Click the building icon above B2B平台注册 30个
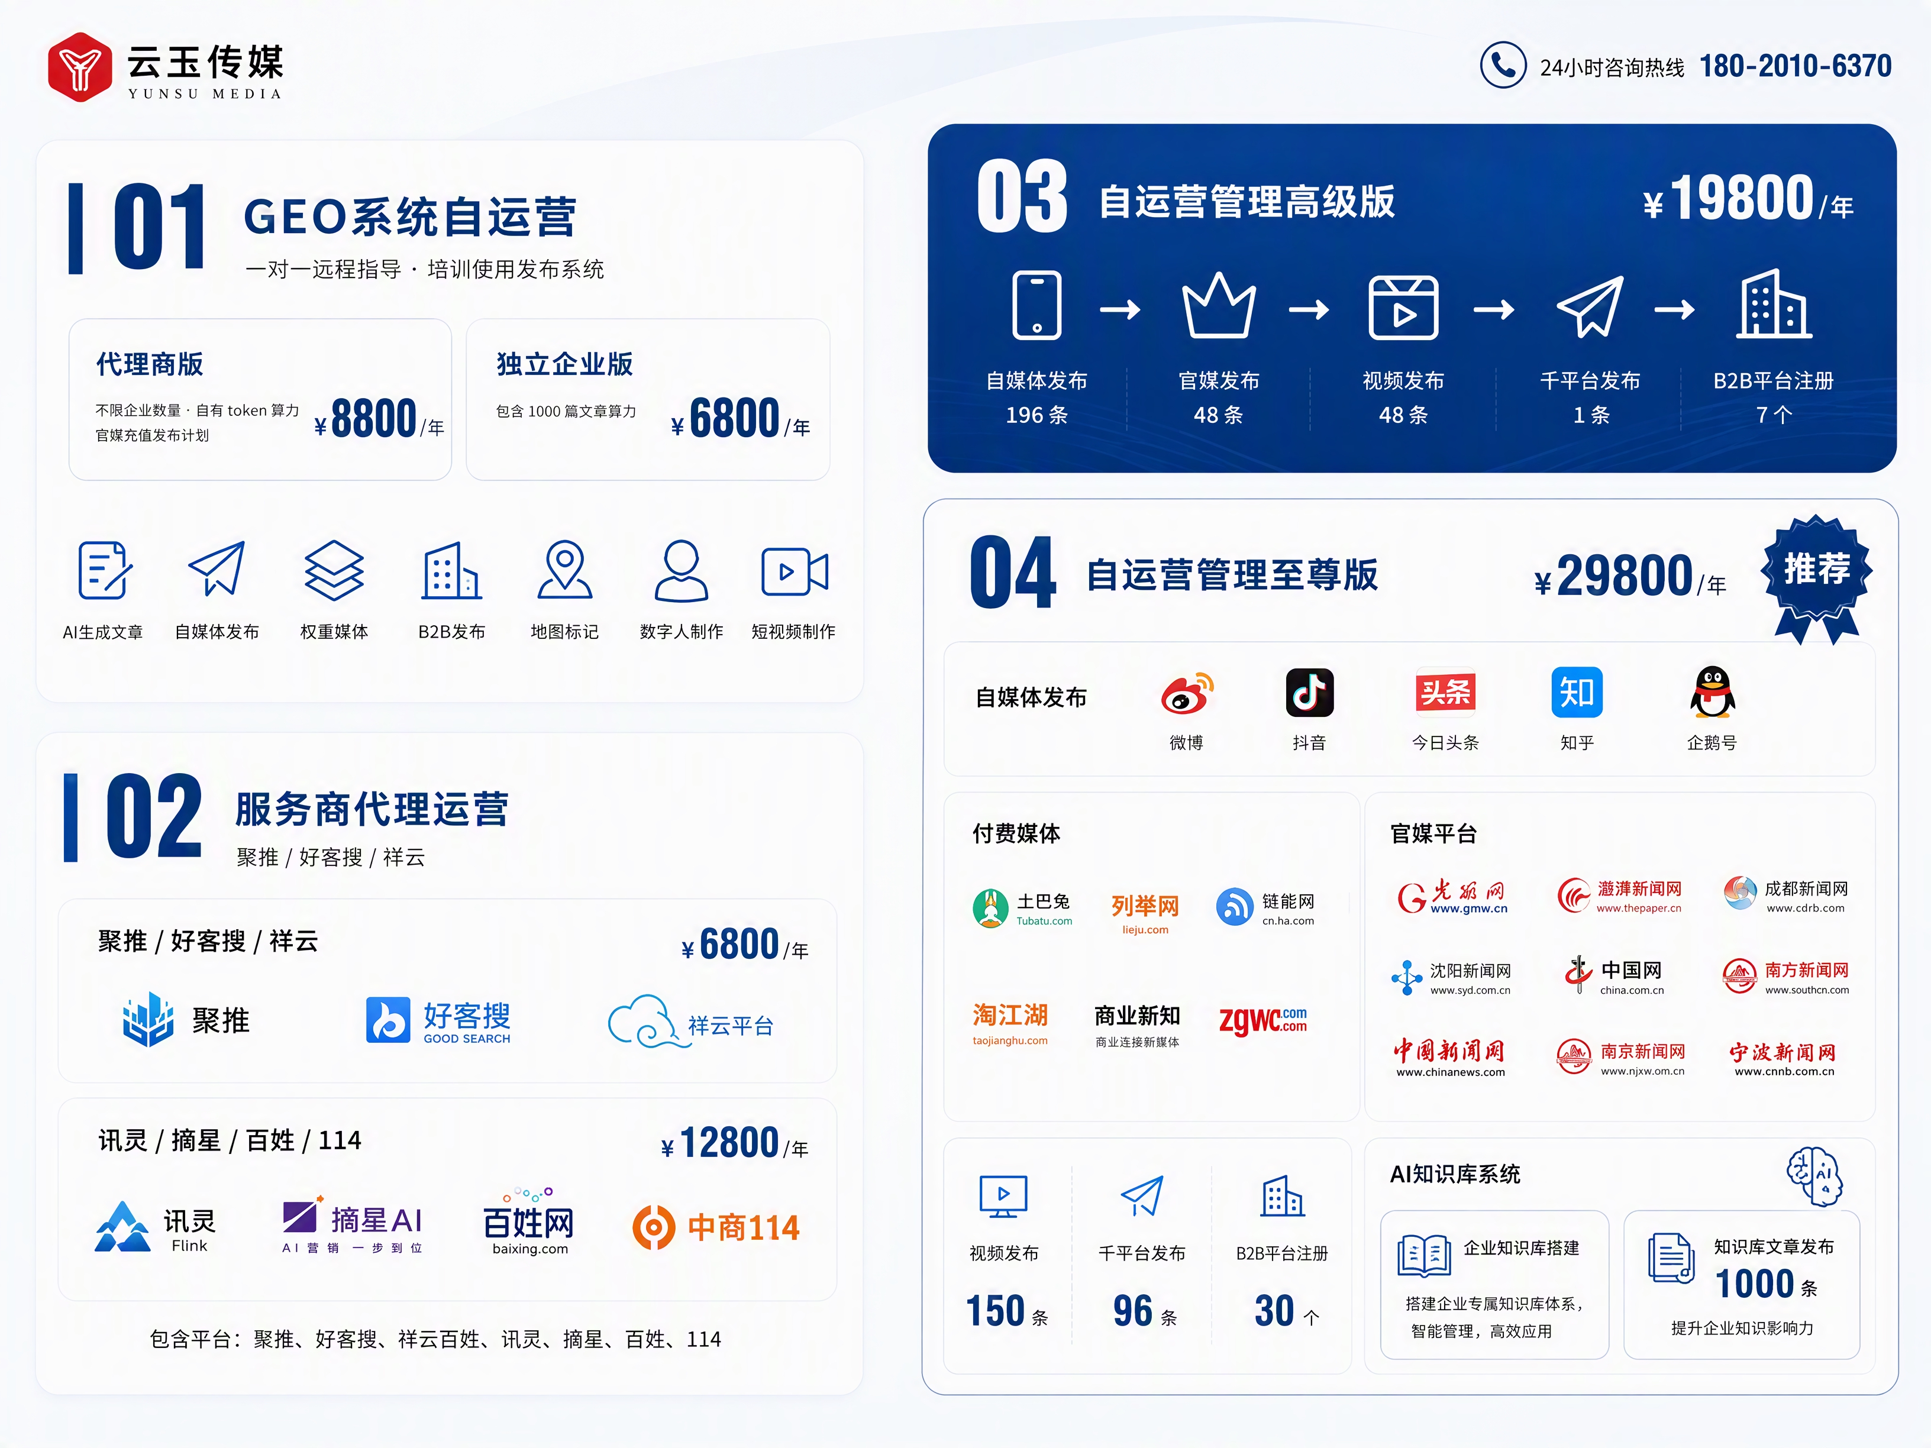The width and height of the screenshot is (1931, 1448). (1281, 1196)
